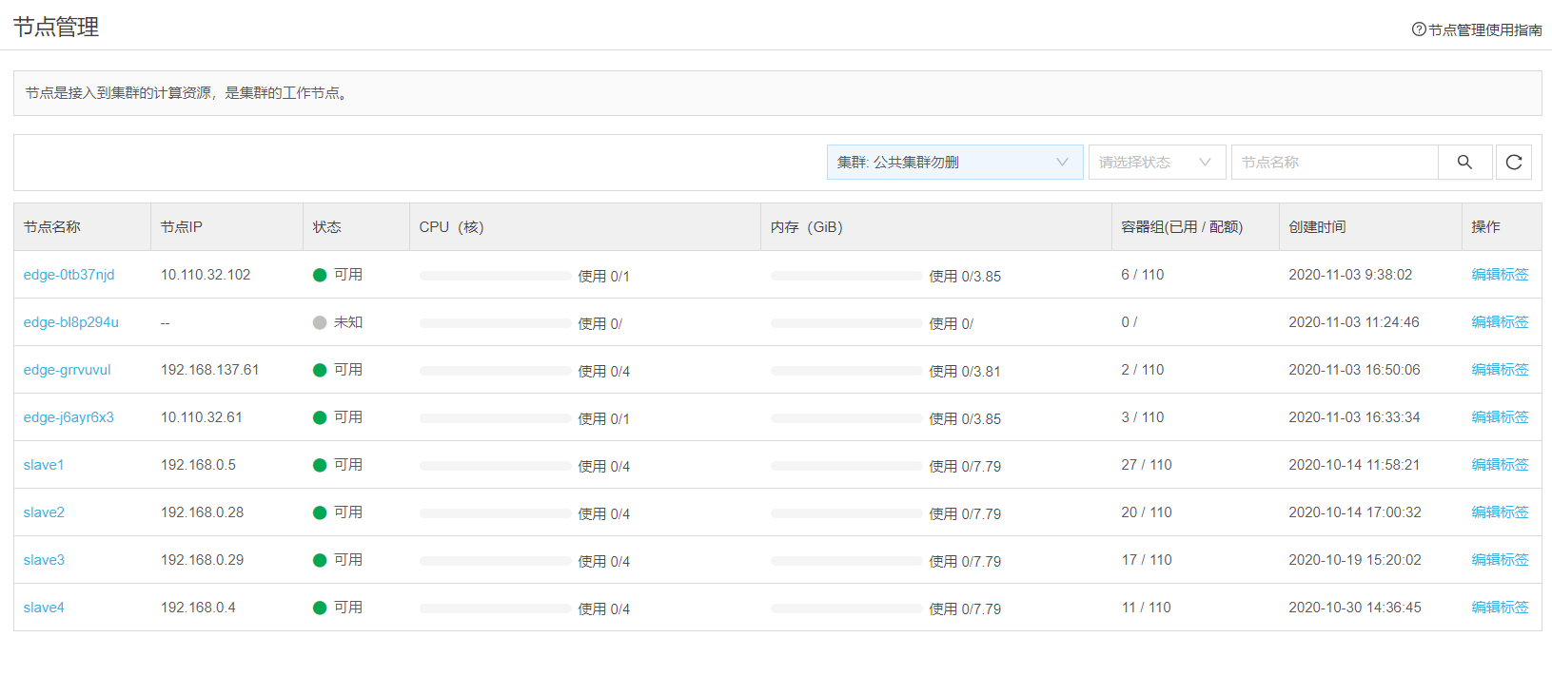Screen dimensions: 1552x676
Task: Click grey unknown status dot for edge-bl8p294u
Action: [x=320, y=322]
